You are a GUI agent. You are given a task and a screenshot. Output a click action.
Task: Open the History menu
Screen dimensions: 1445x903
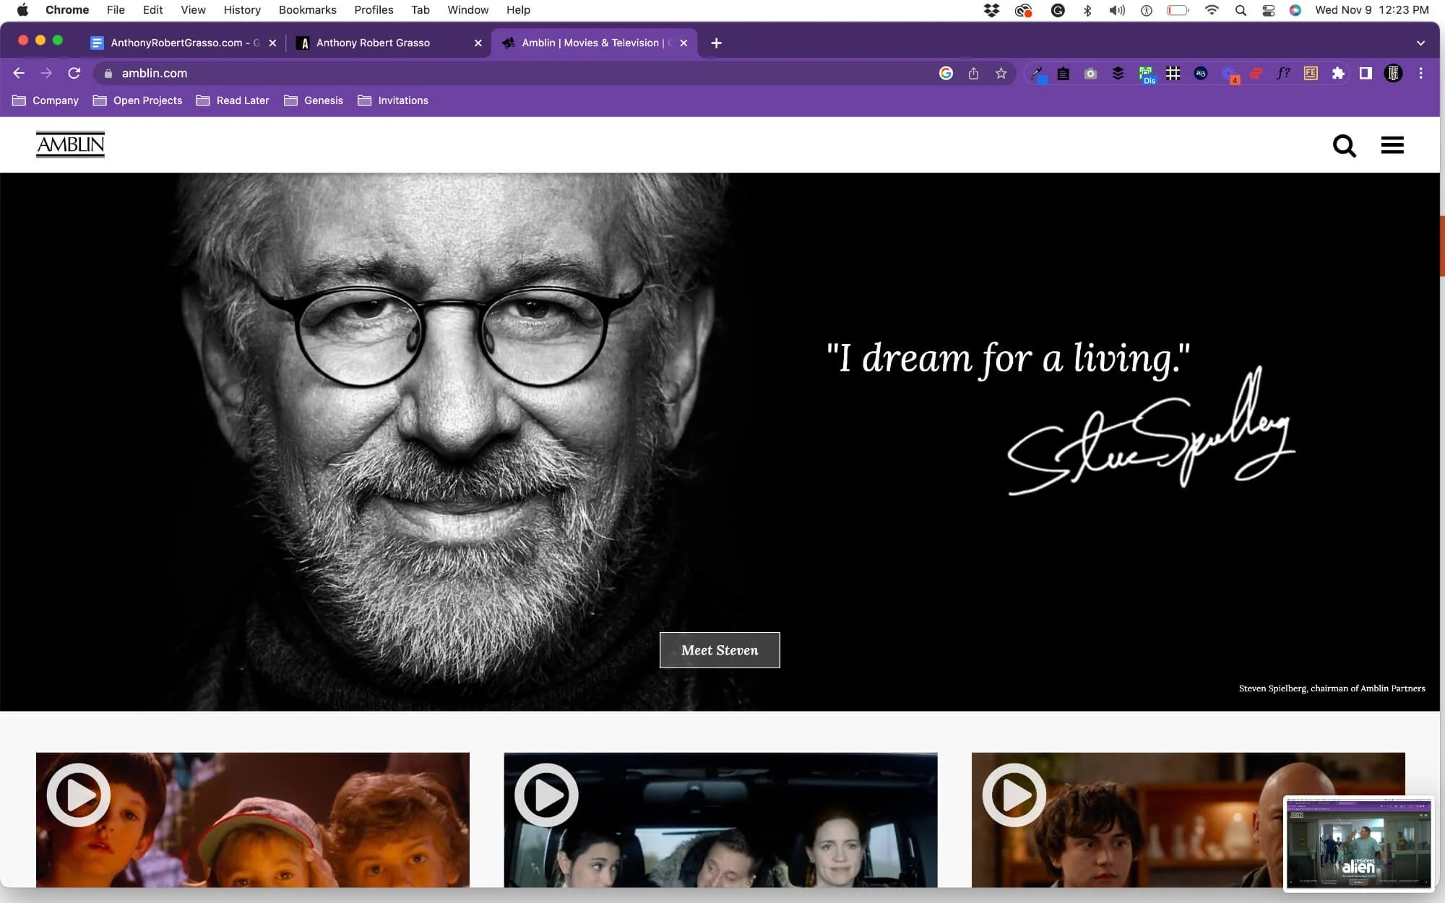click(x=241, y=9)
